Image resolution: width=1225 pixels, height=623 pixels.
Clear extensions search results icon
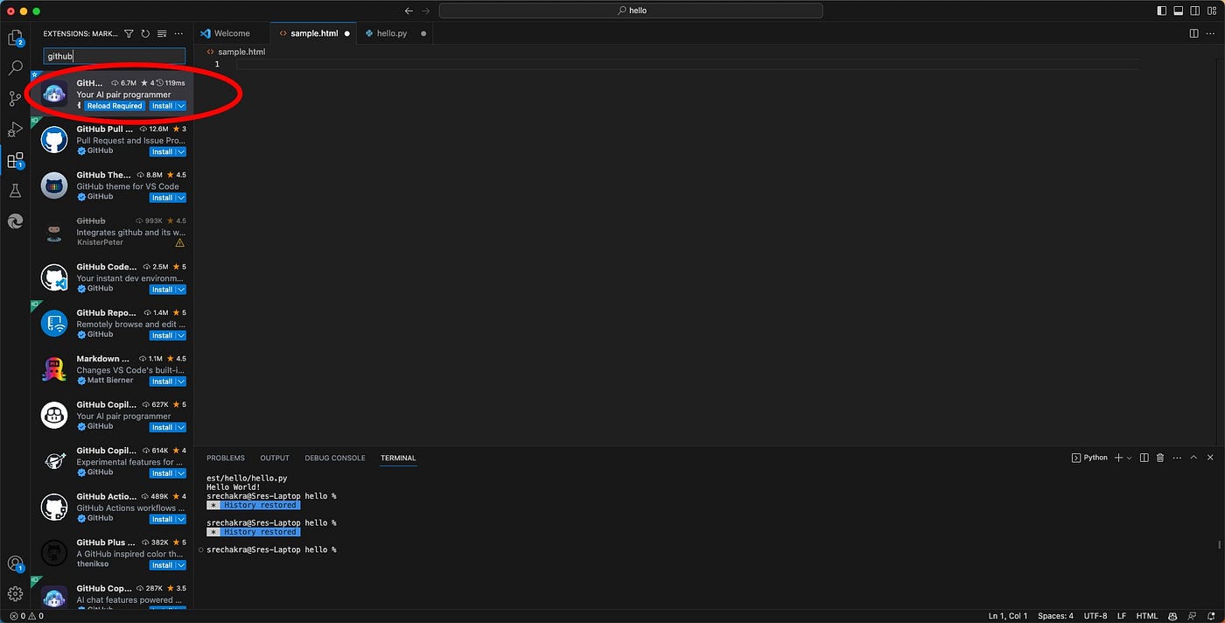pos(162,33)
